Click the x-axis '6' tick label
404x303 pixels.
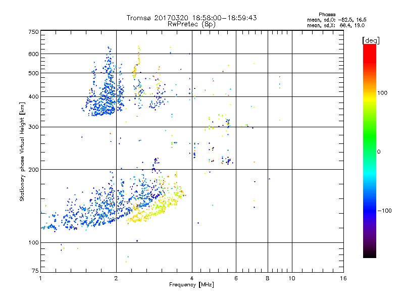[x=236, y=278]
